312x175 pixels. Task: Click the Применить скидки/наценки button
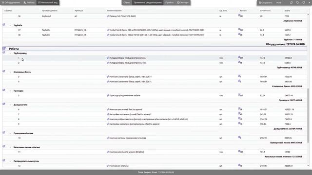point(147,2)
